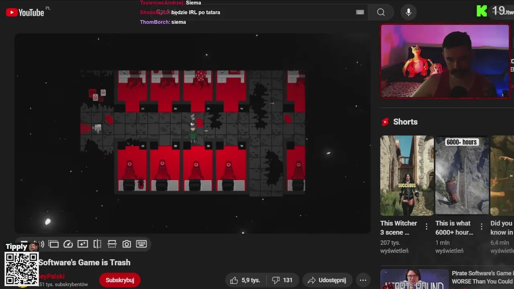Open the 6000+ hours short thumbnail
Image resolution: width=514 pixels, height=289 pixels.
(x=462, y=175)
